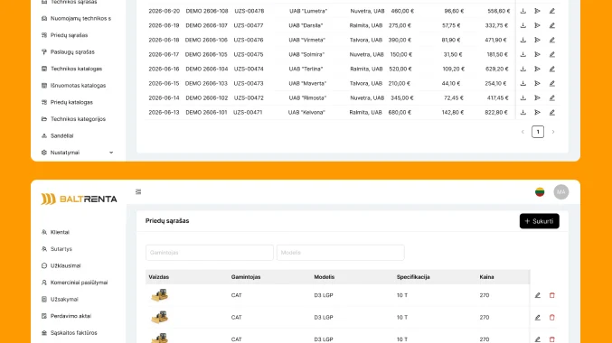This screenshot has height=343, width=612.
Task: Open Paslaugų sąrašas sidebar item
Action: 68,51
